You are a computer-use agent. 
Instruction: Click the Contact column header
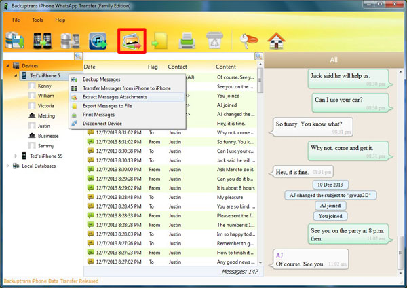pyautogui.click(x=177, y=67)
